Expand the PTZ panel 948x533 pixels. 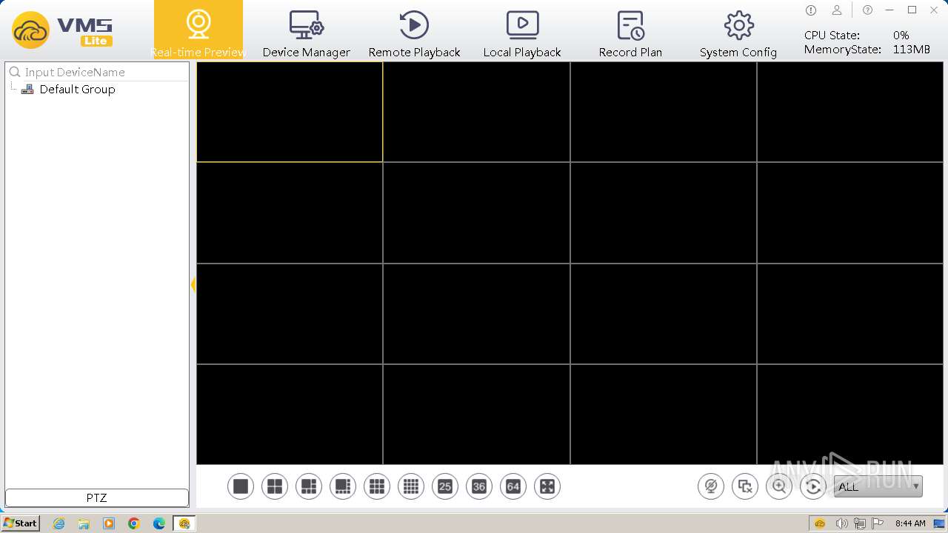[x=97, y=497]
